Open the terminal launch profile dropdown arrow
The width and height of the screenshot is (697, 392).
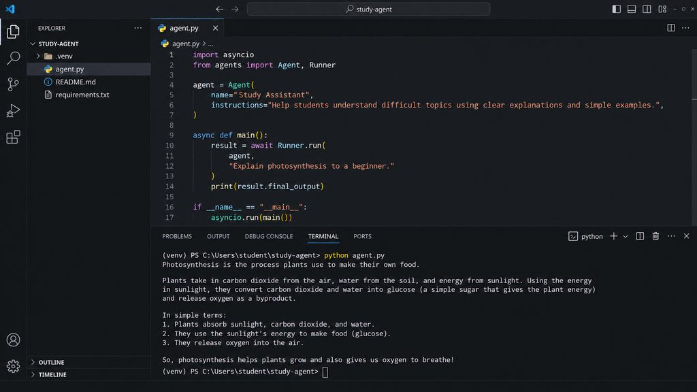[x=626, y=236]
